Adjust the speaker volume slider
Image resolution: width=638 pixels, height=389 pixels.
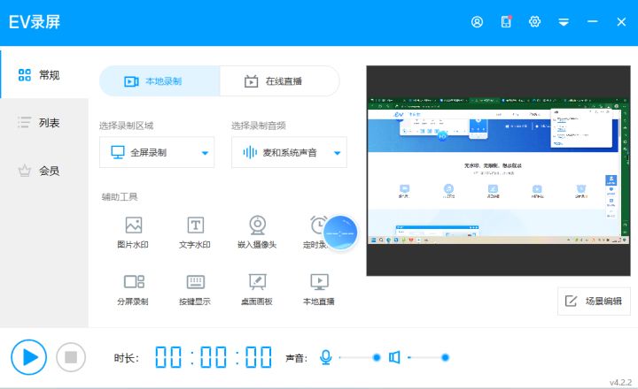[429, 357]
